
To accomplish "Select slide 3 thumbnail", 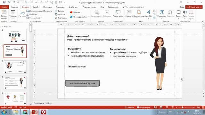I will point(15,67).
